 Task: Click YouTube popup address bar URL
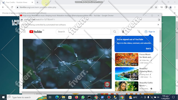tap(39, 20)
